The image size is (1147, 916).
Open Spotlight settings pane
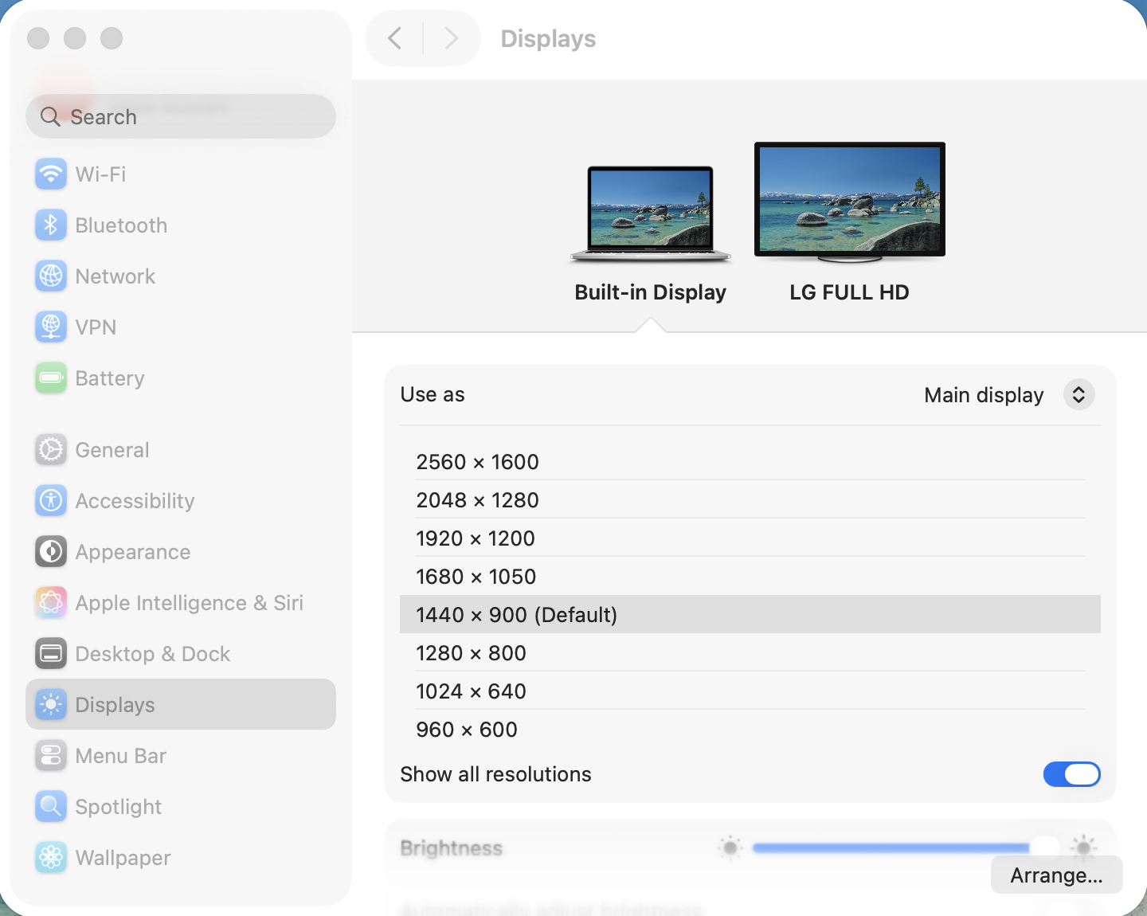pos(181,807)
